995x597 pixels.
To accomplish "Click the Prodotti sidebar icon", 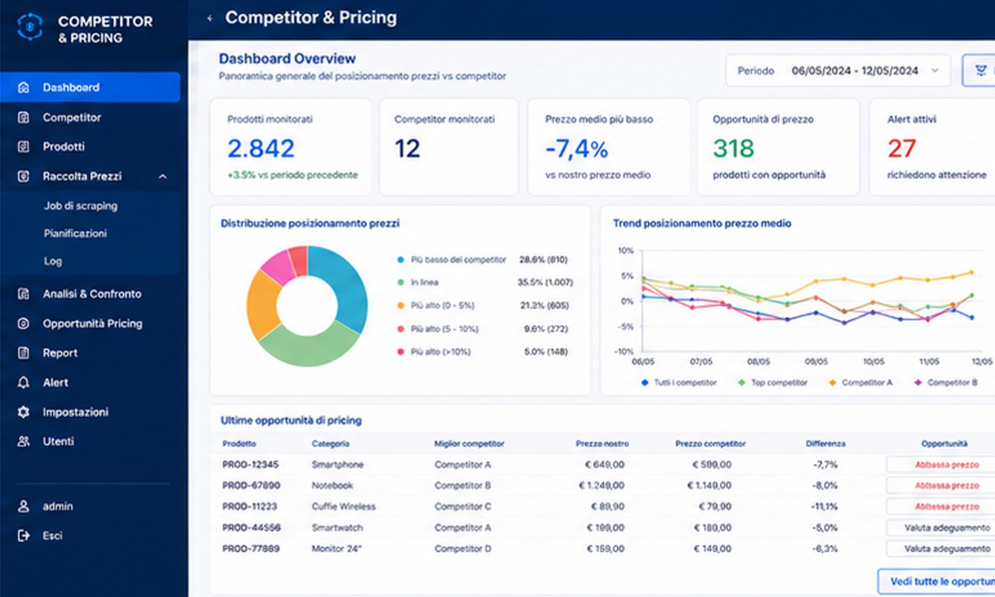I will pyautogui.click(x=24, y=147).
